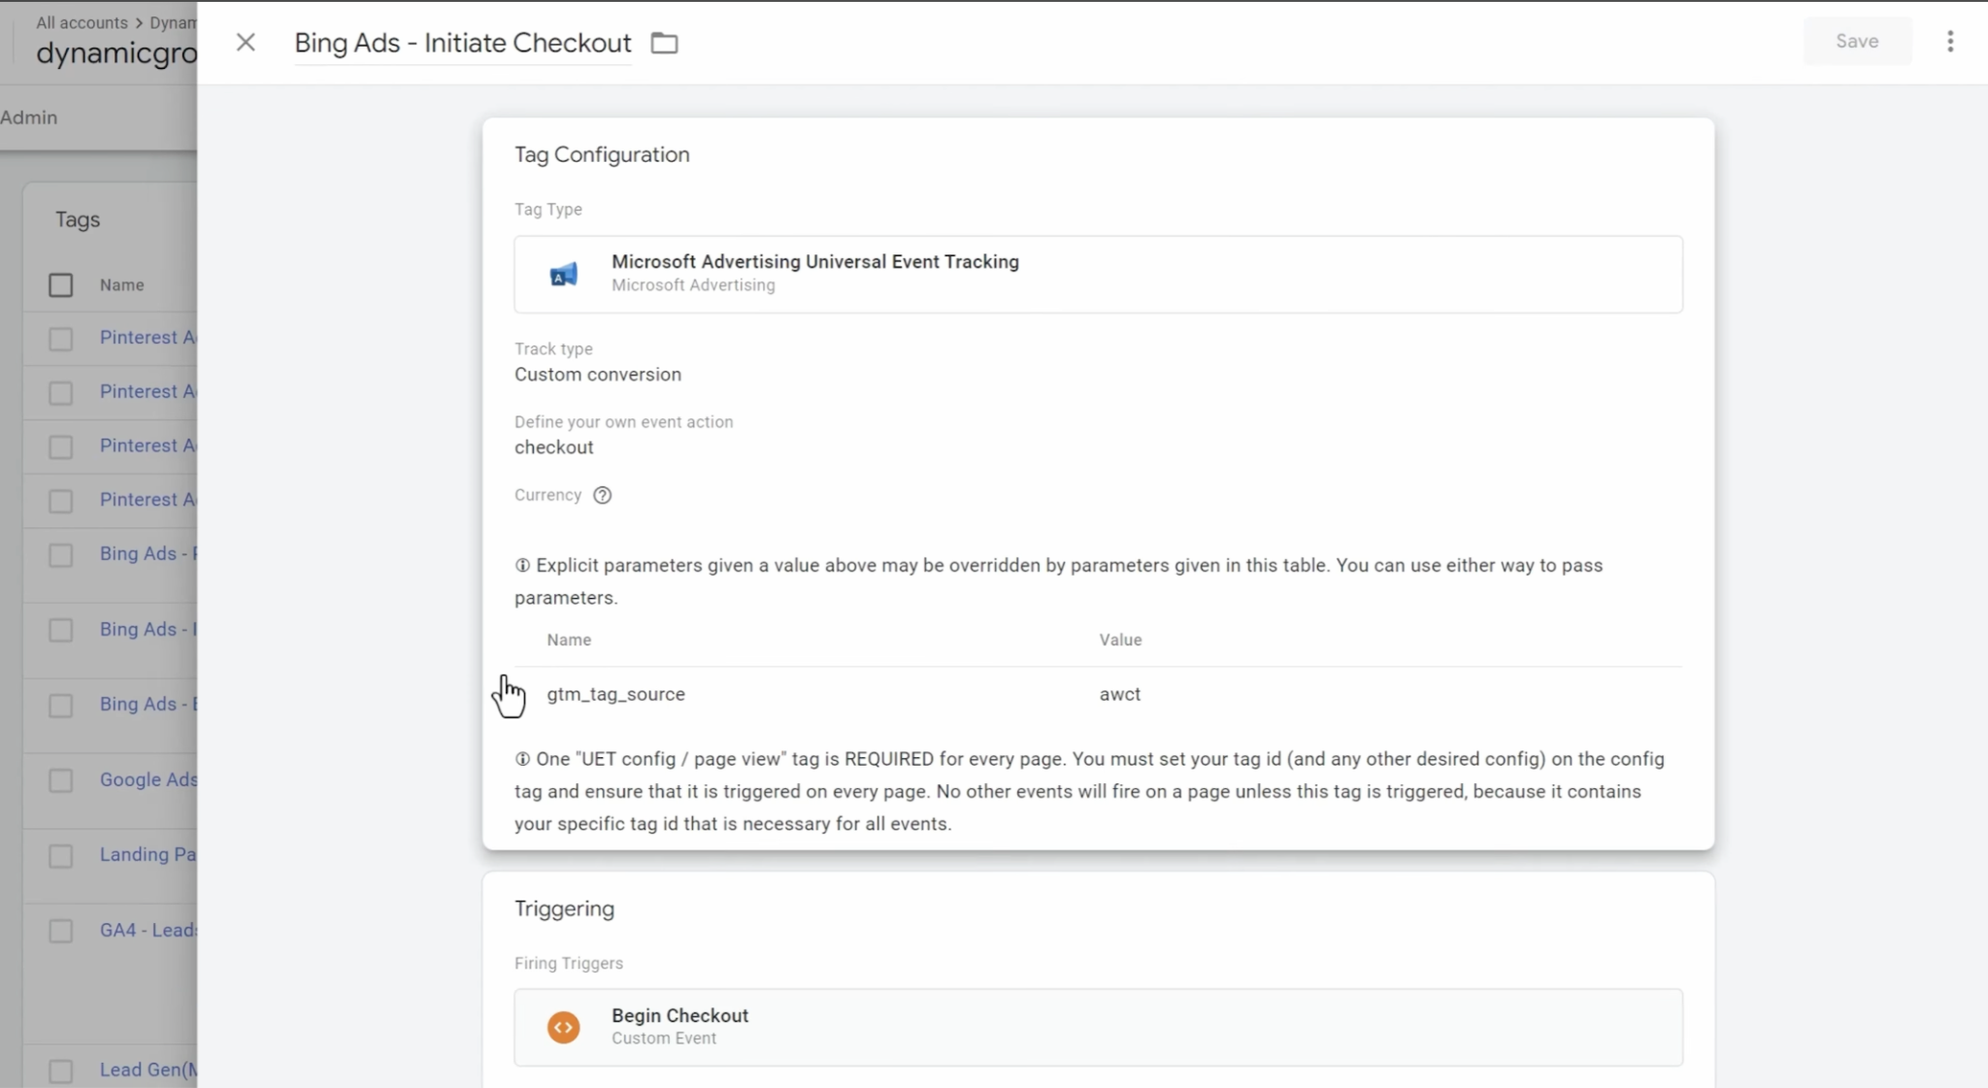The width and height of the screenshot is (1988, 1088).
Task: Edit the tag name Bing Ads - Initiate Checkout
Action: point(463,43)
